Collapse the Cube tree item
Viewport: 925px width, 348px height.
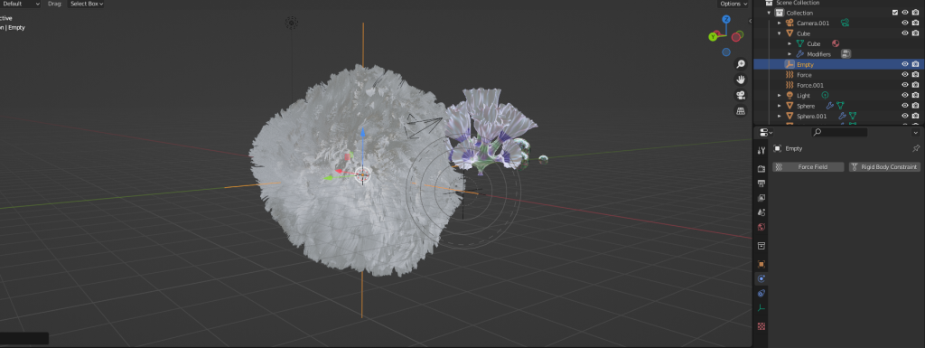tap(780, 33)
